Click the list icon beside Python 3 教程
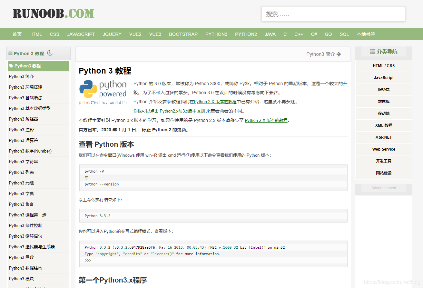Viewport: 423px width, 288px height. (10, 53)
